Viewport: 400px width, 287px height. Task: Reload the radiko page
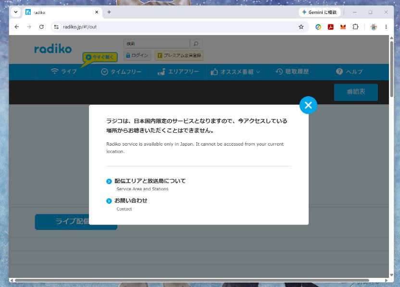[x=41, y=27]
